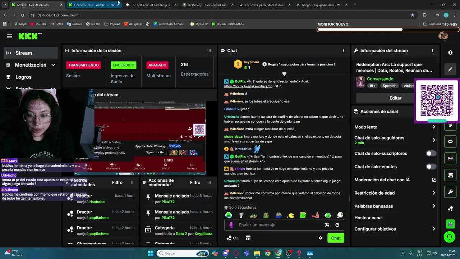The height and width of the screenshot is (259, 460).
Task: Open session information three-dot options
Action: (x=210, y=51)
